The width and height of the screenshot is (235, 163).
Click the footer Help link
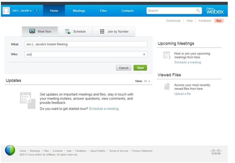69,151
